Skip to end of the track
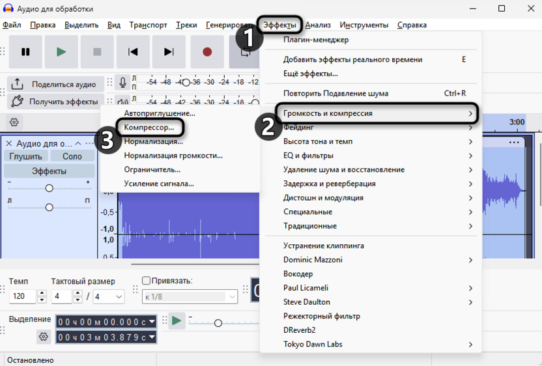The image size is (542, 366). point(169,52)
